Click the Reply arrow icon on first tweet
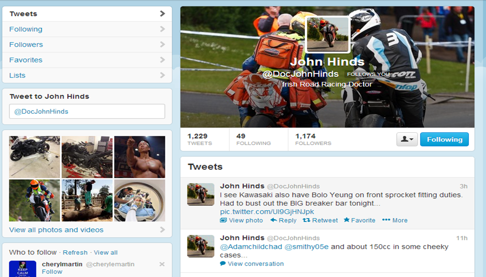Screen dimensions: 486x277 pyautogui.click(x=274, y=220)
